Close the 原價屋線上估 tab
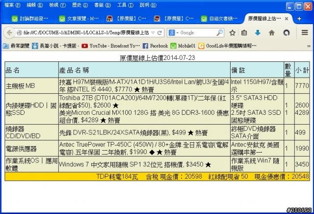This screenshot has width=314, height=214. pos(287,19)
